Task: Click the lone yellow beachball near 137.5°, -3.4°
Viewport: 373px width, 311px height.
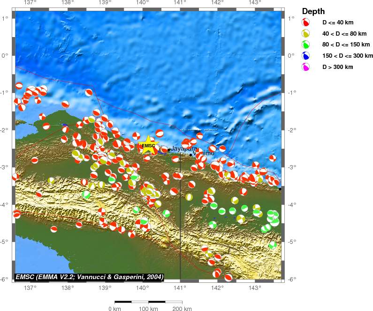Action: tap(51, 180)
